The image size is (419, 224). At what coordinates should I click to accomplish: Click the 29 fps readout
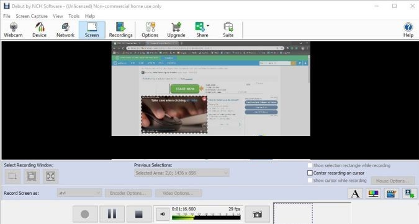coord(235,209)
